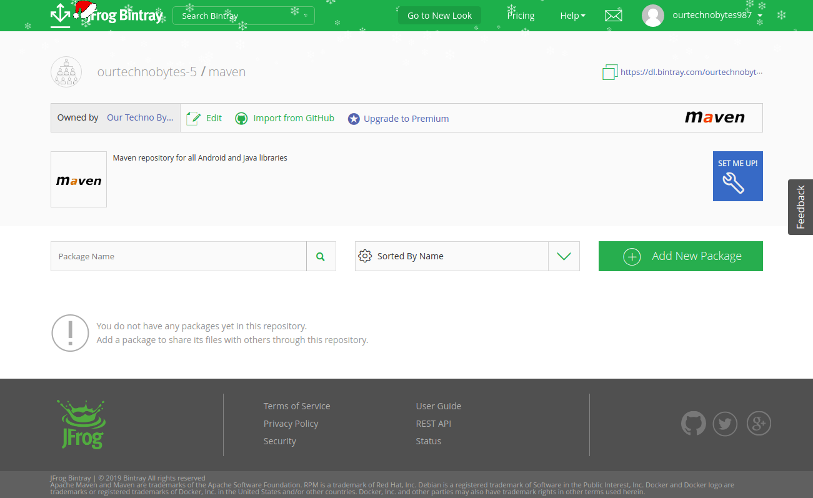The image size is (813, 498).
Task: Click Import from GitHub link
Action: (x=294, y=118)
